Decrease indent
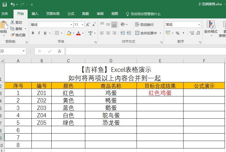Screen dimensions: 226x152 coord(123,33)
